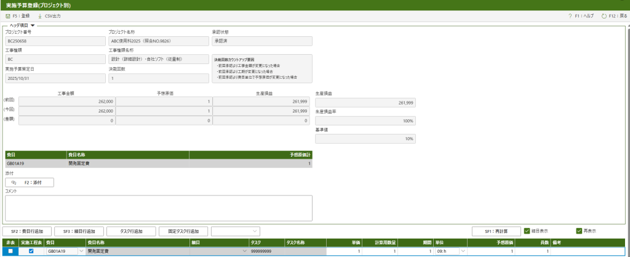This screenshot has height=257, width=630.
Task: Click the 決裁回数カウントアップ要因 info box
Action: [262, 69]
